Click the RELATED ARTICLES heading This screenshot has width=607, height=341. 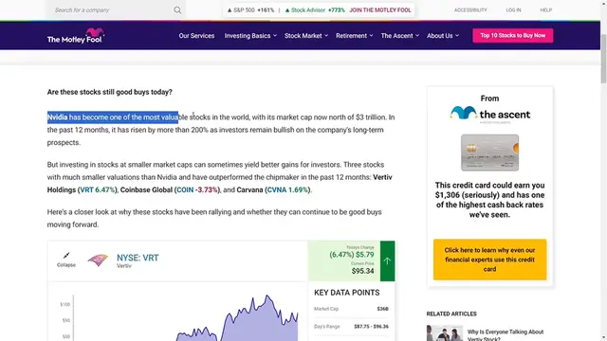click(451, 314)
